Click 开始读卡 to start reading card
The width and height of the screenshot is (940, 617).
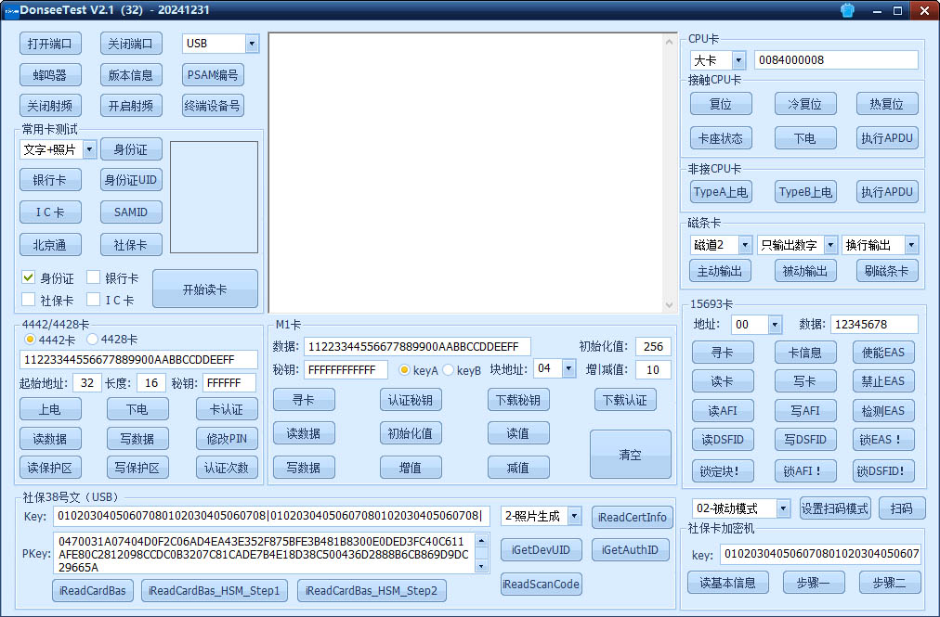[206, 289]
